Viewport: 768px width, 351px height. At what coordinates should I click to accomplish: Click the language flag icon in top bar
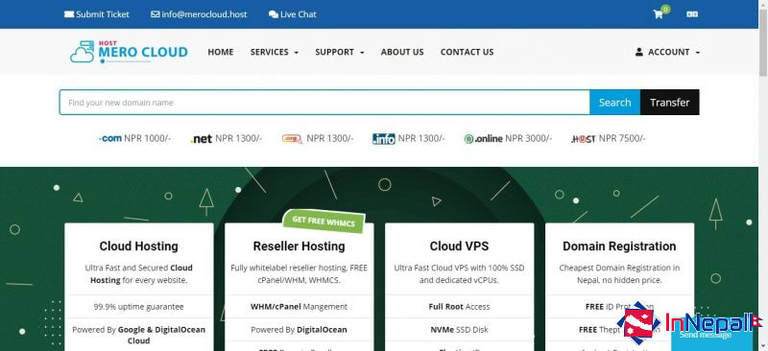[x=692, y=14]
